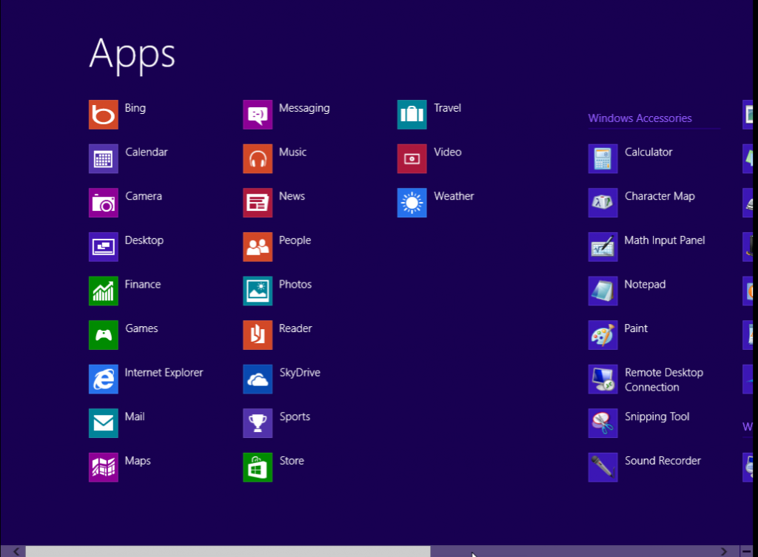Open the Finance chart icon
Viewport: 758px width, 557px height.
[x=104, y=291]
